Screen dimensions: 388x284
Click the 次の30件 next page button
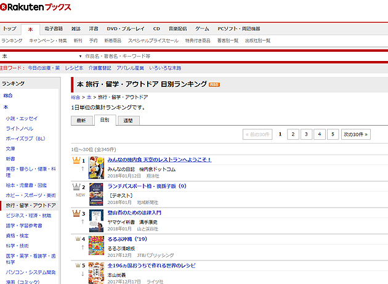click(355, 134)
